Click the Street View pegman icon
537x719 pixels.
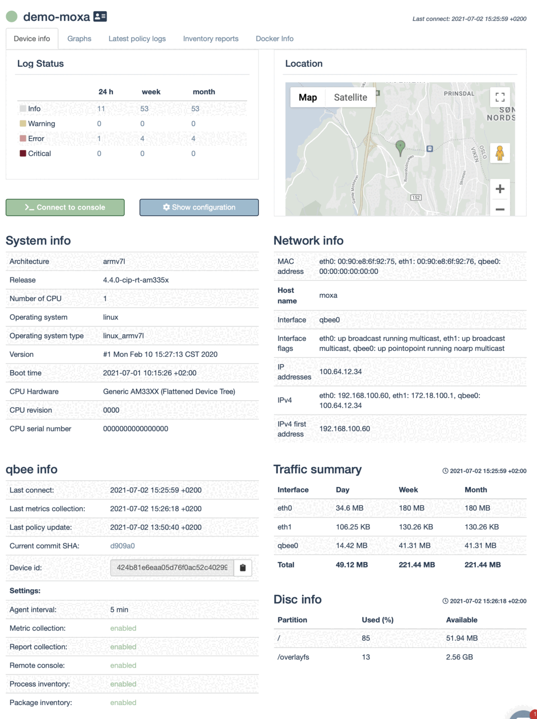[499, 153]
